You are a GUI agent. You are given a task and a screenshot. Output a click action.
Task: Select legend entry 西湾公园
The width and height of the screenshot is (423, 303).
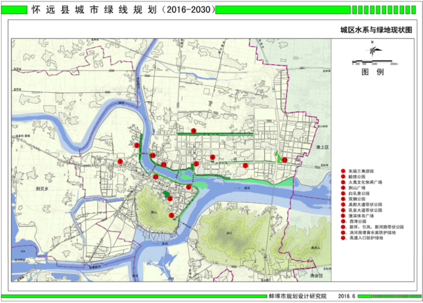pyautogui.click(x=354, y=221)
